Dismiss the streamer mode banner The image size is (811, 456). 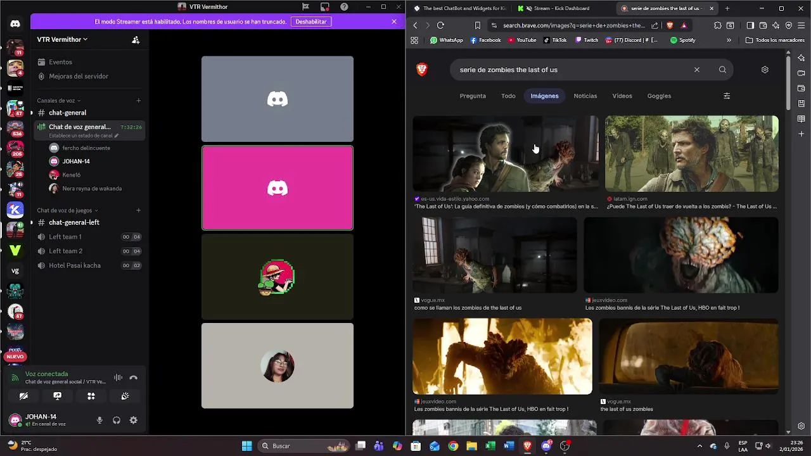pyautogui.click(x=394, y=22)
